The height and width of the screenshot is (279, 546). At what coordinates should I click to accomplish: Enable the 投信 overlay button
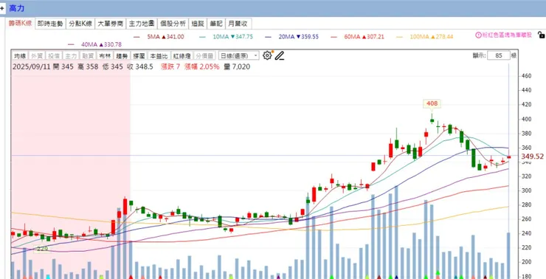pyautogui.click(x=54, y=56)
